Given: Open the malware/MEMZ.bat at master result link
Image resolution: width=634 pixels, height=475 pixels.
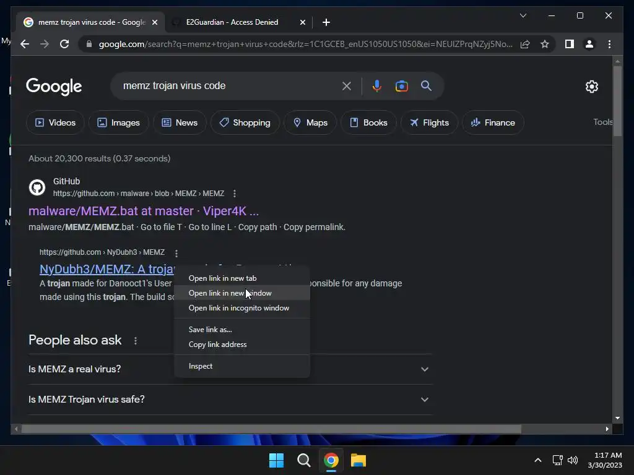Looking at the screenshot, I should point(144,211).
